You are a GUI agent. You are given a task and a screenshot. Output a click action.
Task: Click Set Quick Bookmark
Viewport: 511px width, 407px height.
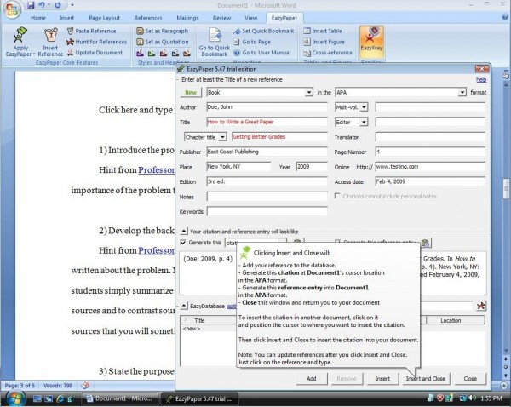point(264,31)
